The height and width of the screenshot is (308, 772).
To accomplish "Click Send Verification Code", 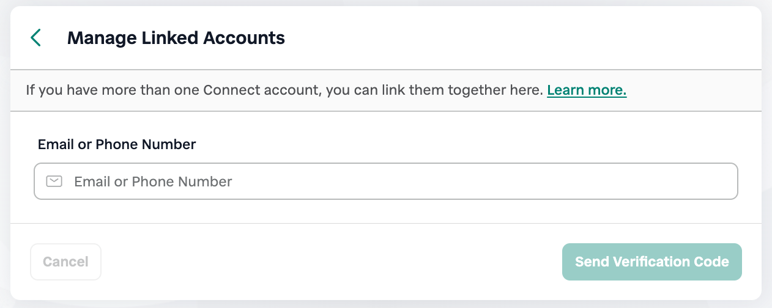I will [x=651, y=262].
